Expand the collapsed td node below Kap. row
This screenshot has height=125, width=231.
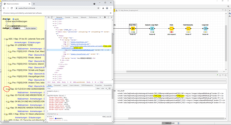click(61, 60)
